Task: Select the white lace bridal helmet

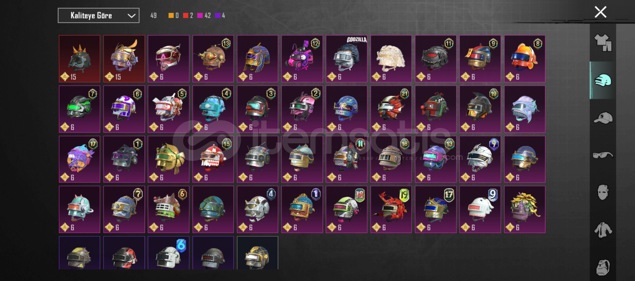Action: tap(391, 59)
